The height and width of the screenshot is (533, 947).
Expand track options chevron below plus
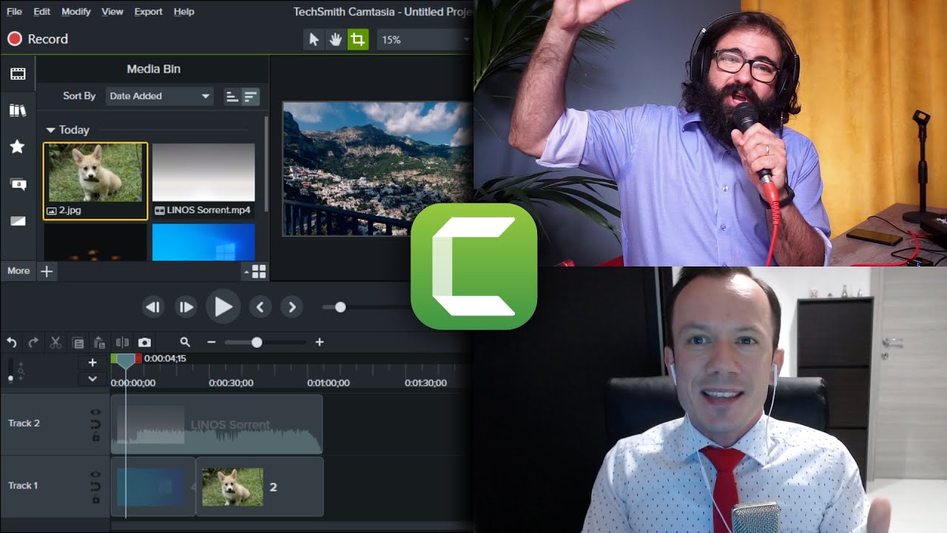pyautogui.click(x=92, y=378)
